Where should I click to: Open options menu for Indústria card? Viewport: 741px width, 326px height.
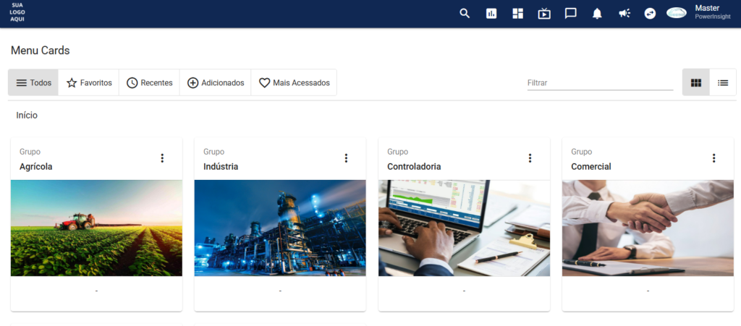pos(346,158)
